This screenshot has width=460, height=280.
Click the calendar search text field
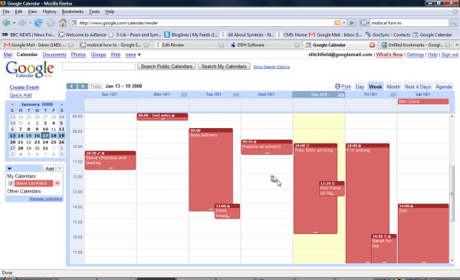(x=99, y=66)
